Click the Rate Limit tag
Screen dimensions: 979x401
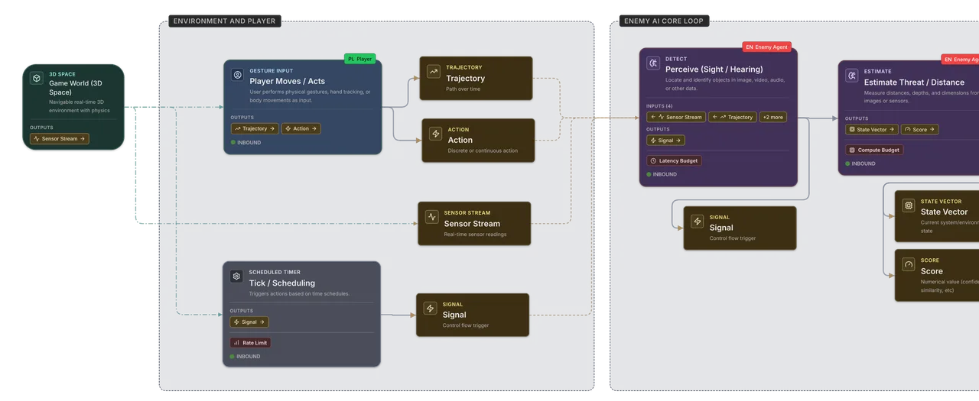click(x=251, y=343)
